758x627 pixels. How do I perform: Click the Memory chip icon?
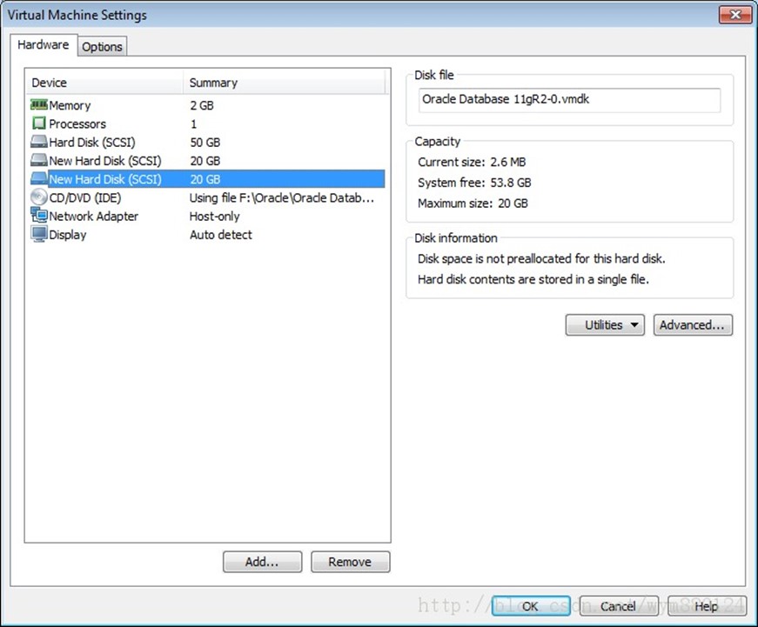pyautogui.click(x=38, y=105)
